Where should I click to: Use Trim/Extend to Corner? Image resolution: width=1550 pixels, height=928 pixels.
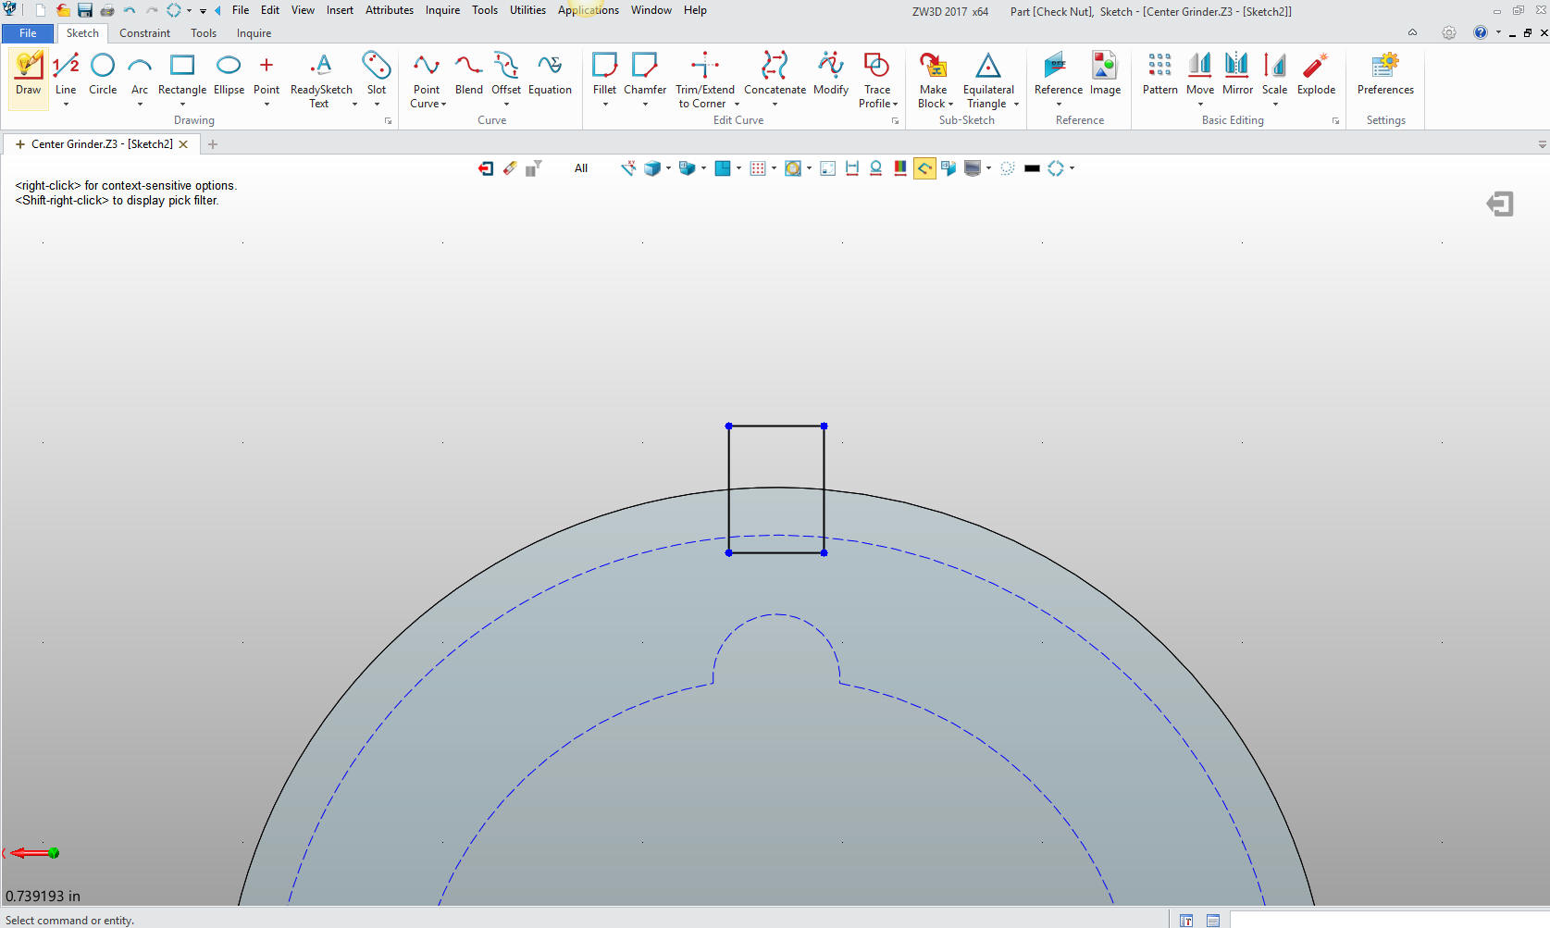705,81
